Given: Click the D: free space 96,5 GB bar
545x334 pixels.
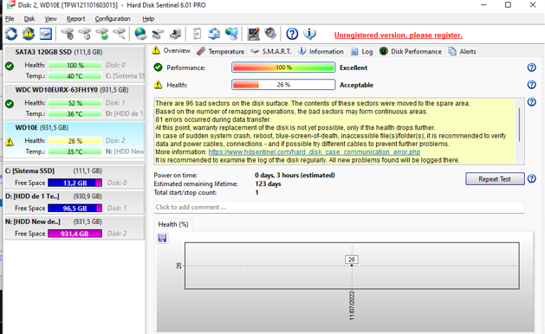Looking at the screenshot, I should point(75,209).
